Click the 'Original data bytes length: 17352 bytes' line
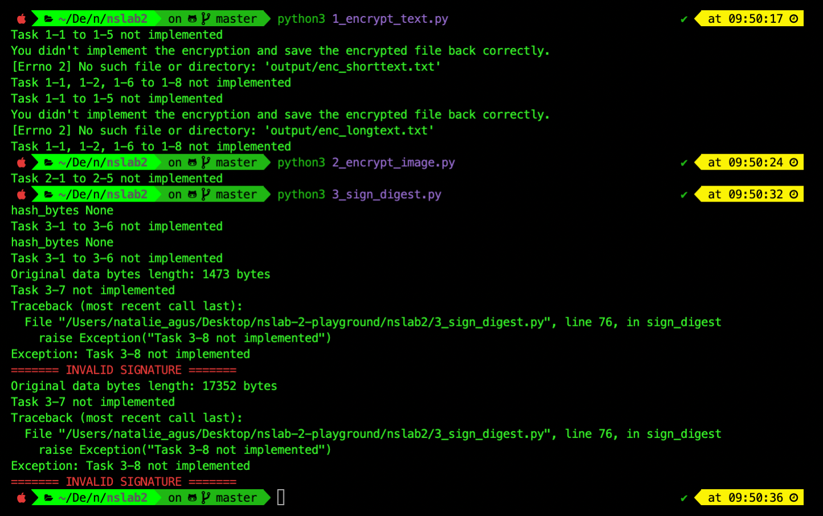Screen dimensions: 823x516 pos(144,386)
